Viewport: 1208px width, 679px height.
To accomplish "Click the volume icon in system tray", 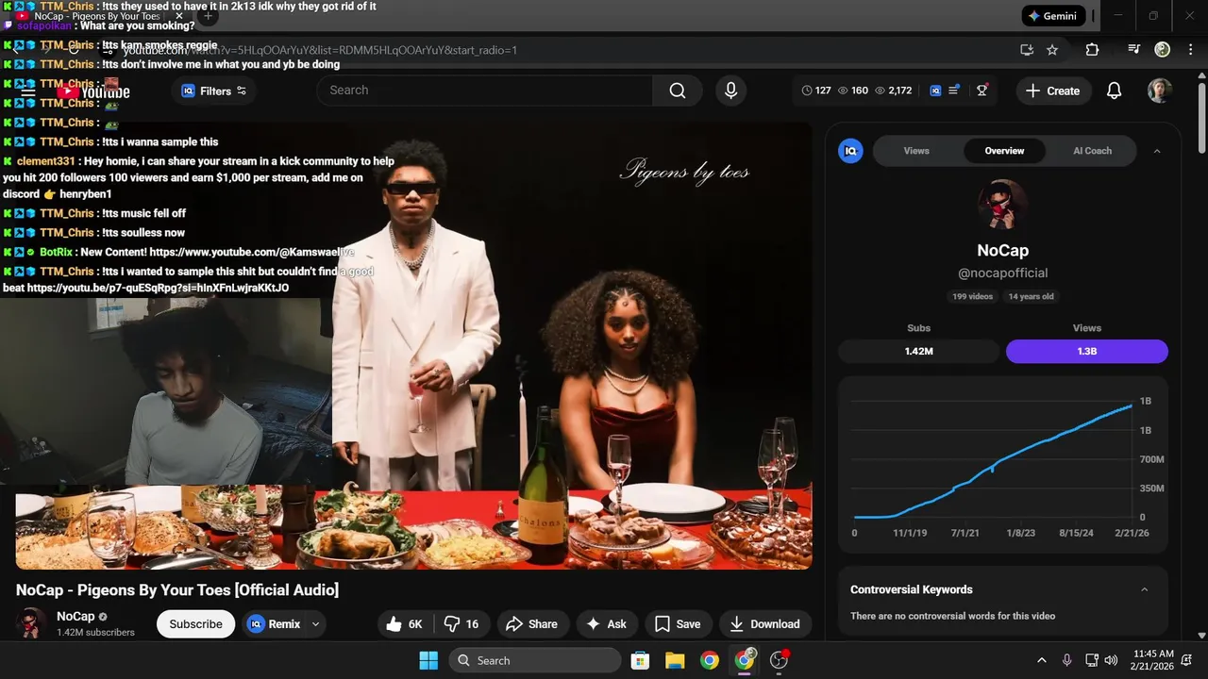I will (x=1111, y=660).
